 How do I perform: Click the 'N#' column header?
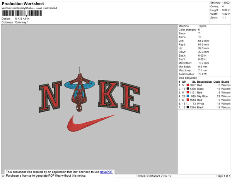pos(184,82)
